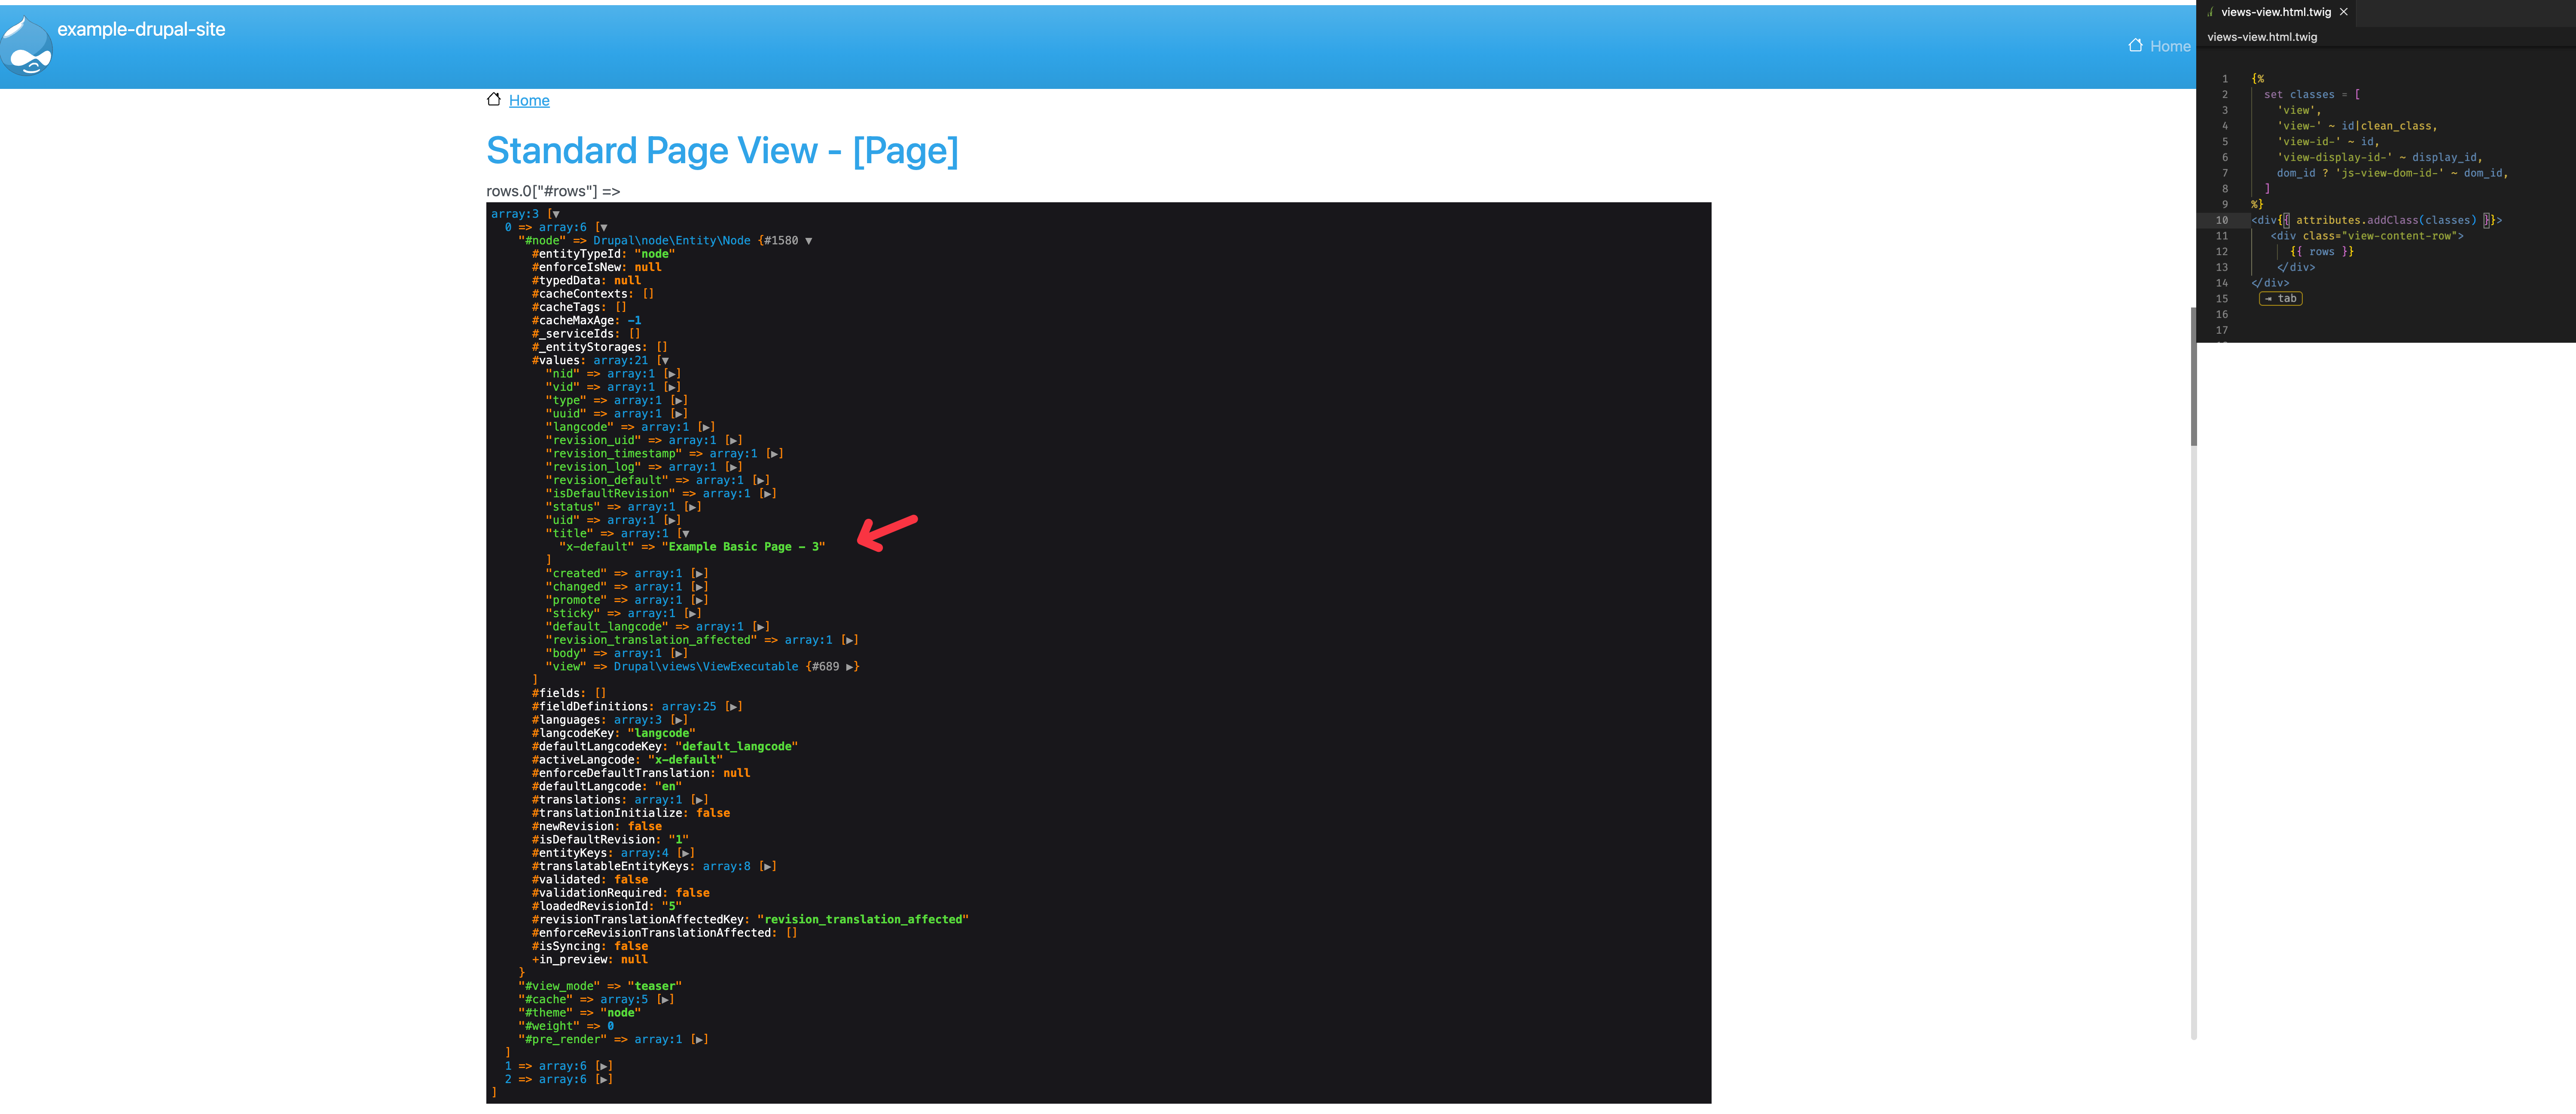This screenshot has height=1114, width=2576.
Task: Click the house icon beside breadcrumb Home
Action: 493,99
